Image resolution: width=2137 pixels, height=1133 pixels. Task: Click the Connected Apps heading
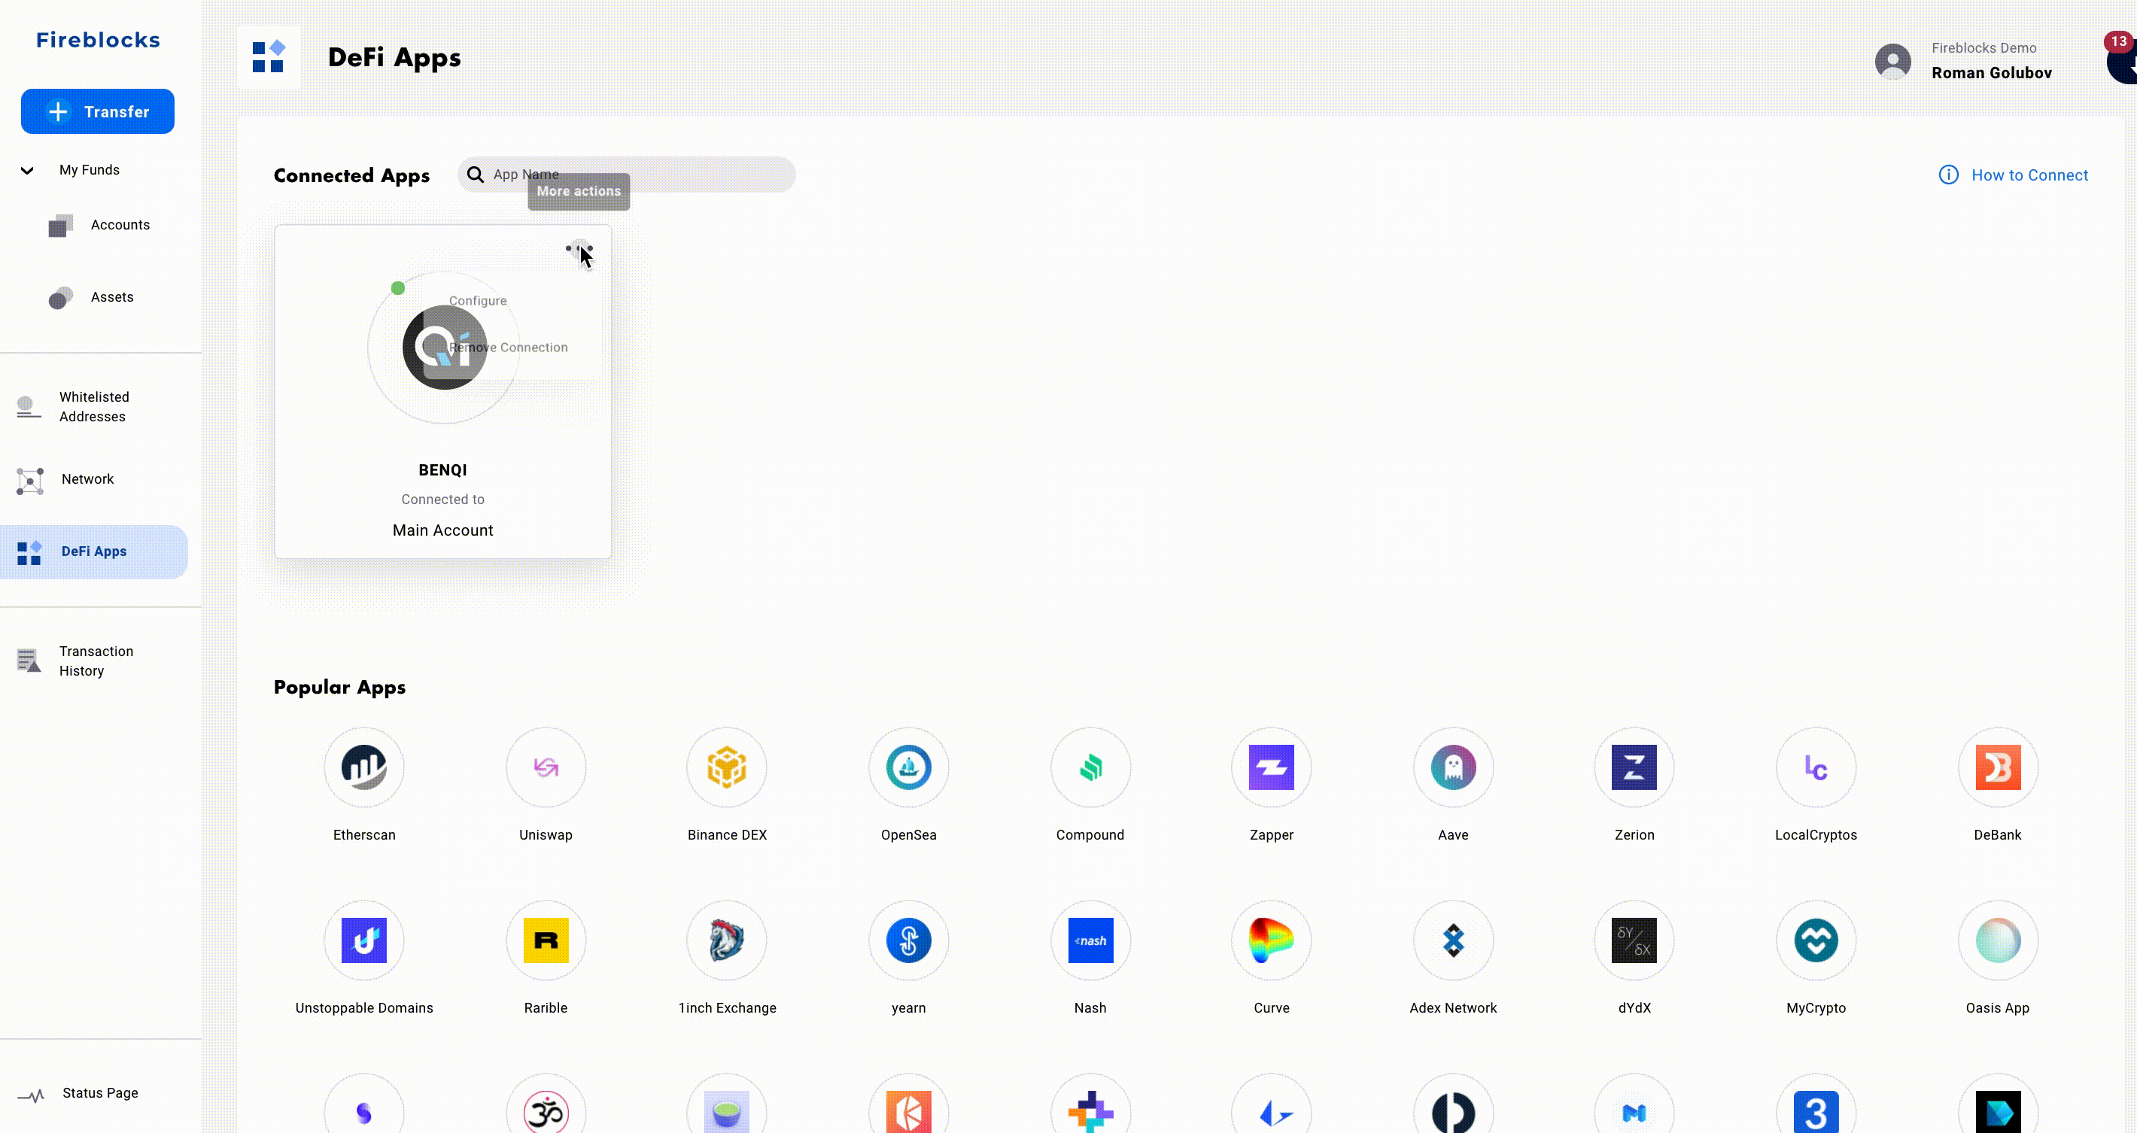tap(351, 175)
